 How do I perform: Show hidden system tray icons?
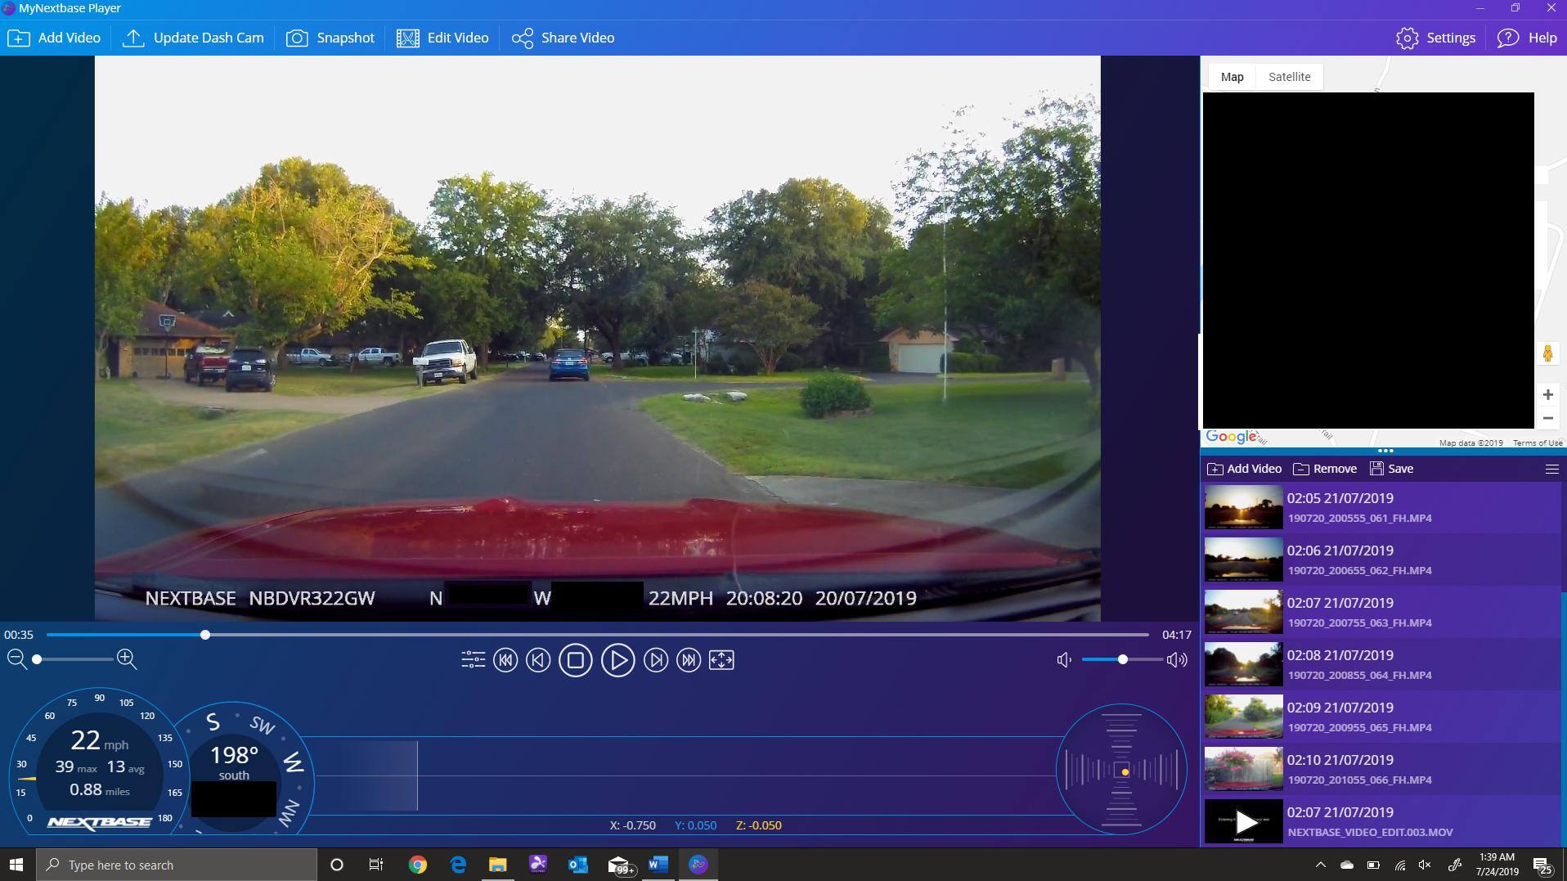(x=1320, y=865)
